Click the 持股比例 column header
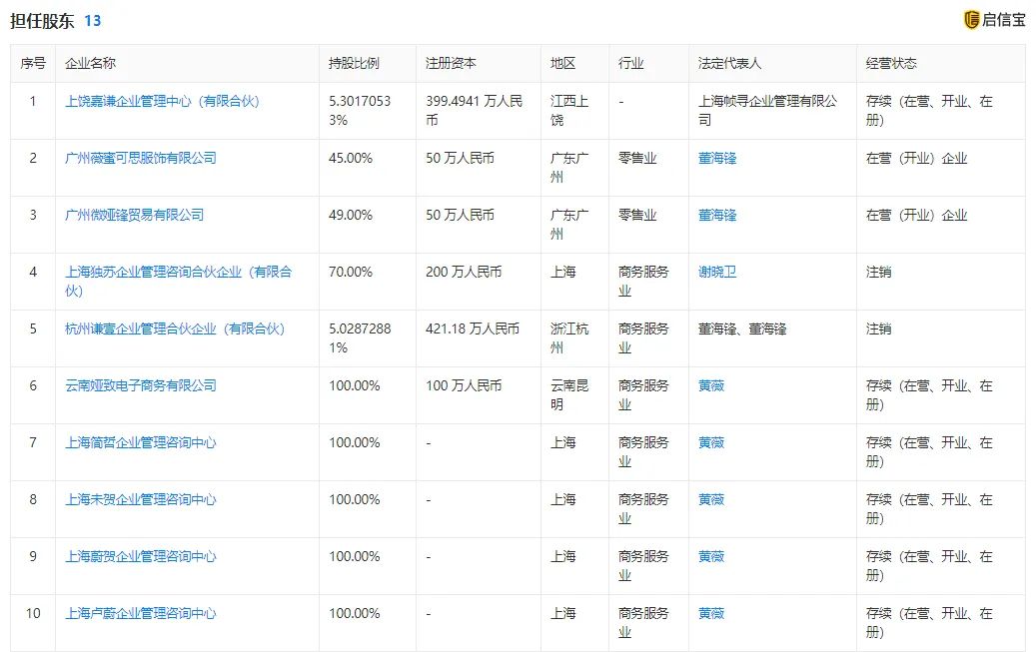The height and width of the screenshot is (652, 1036). (356, 62)
